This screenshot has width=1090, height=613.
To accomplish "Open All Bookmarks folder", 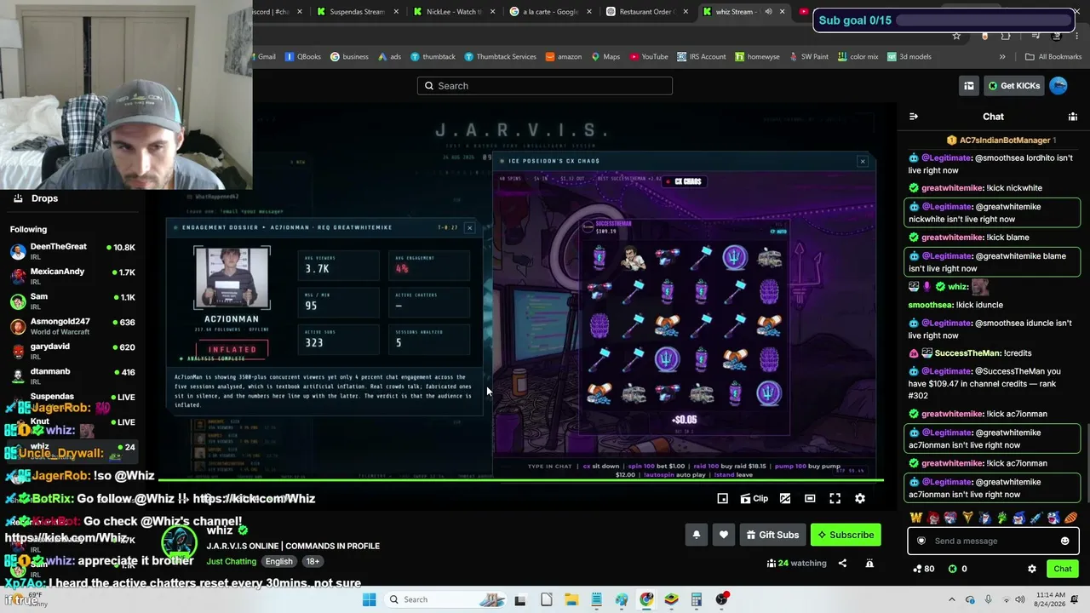I will coord(1053,57).
